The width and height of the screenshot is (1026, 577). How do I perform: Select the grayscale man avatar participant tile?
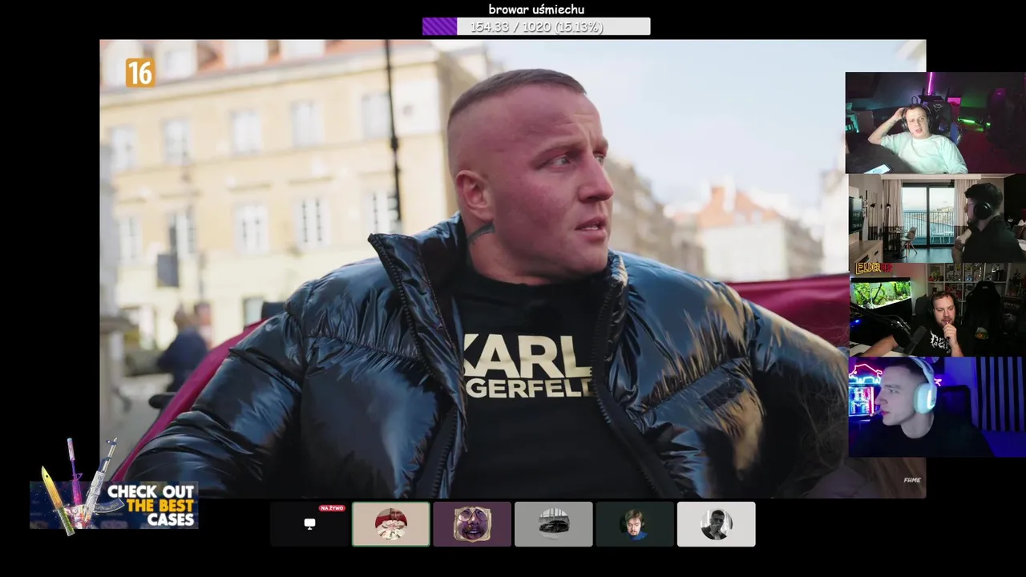coord(717,524)
